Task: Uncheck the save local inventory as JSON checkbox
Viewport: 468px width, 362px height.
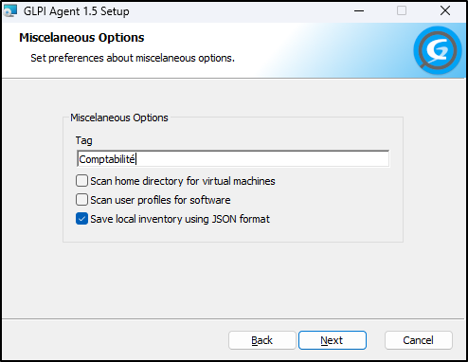Action: 81,219
